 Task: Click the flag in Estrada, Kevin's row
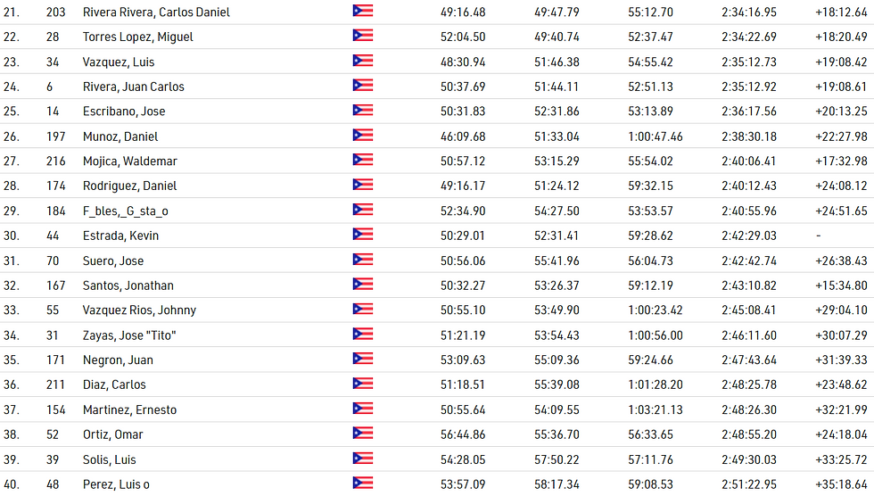coord(362,236)
